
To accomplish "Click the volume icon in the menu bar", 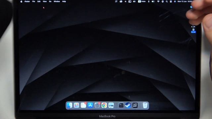I will click(x=134, y=1).
